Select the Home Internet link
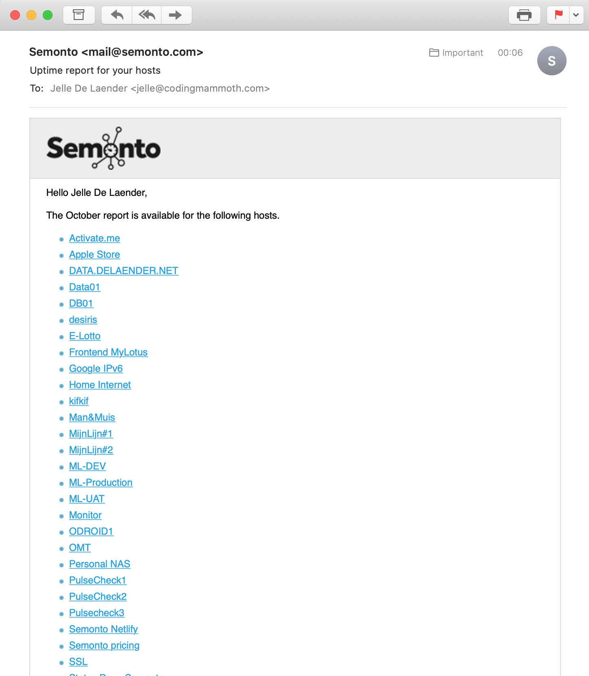Image resolution: width=589 pixels, height=676 pixels. tap(100, 385)
